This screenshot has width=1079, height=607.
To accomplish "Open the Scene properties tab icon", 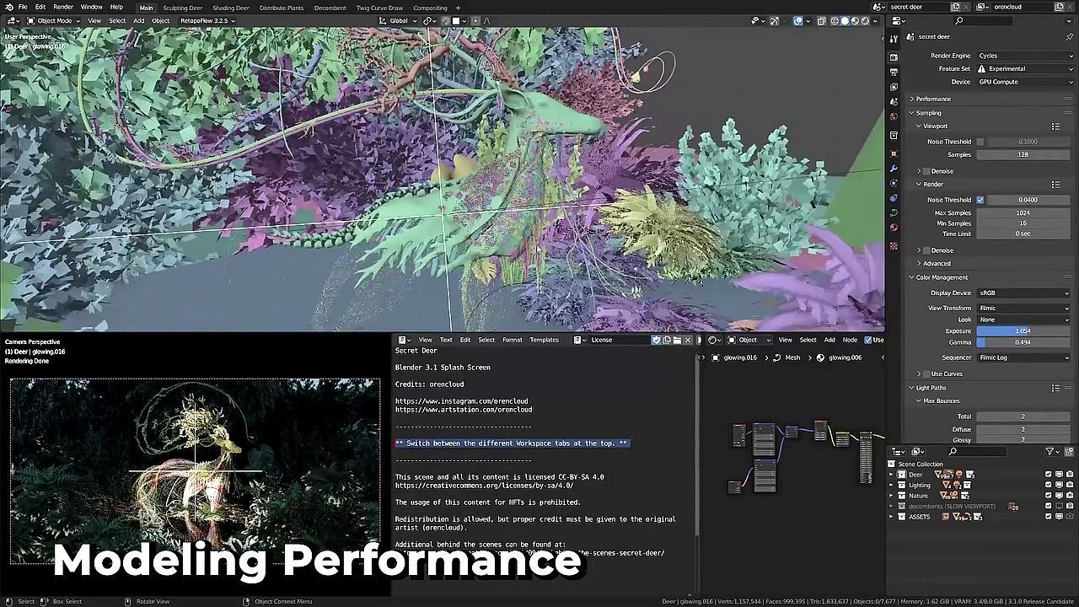I will [x=894, y=102].
